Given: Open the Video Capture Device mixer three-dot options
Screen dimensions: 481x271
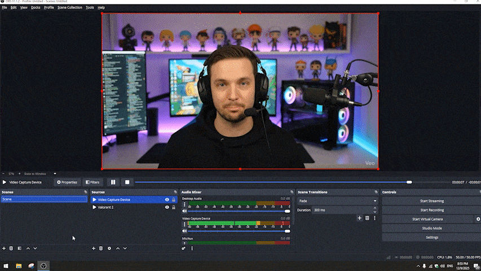Looking at the screenshot, I should coord(184,224).
